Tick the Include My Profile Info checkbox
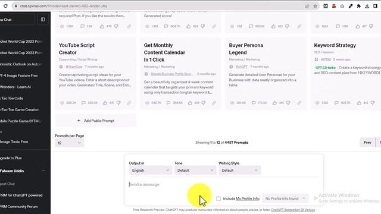Screen dimensions: 381x214 click(x=218, y=199)
